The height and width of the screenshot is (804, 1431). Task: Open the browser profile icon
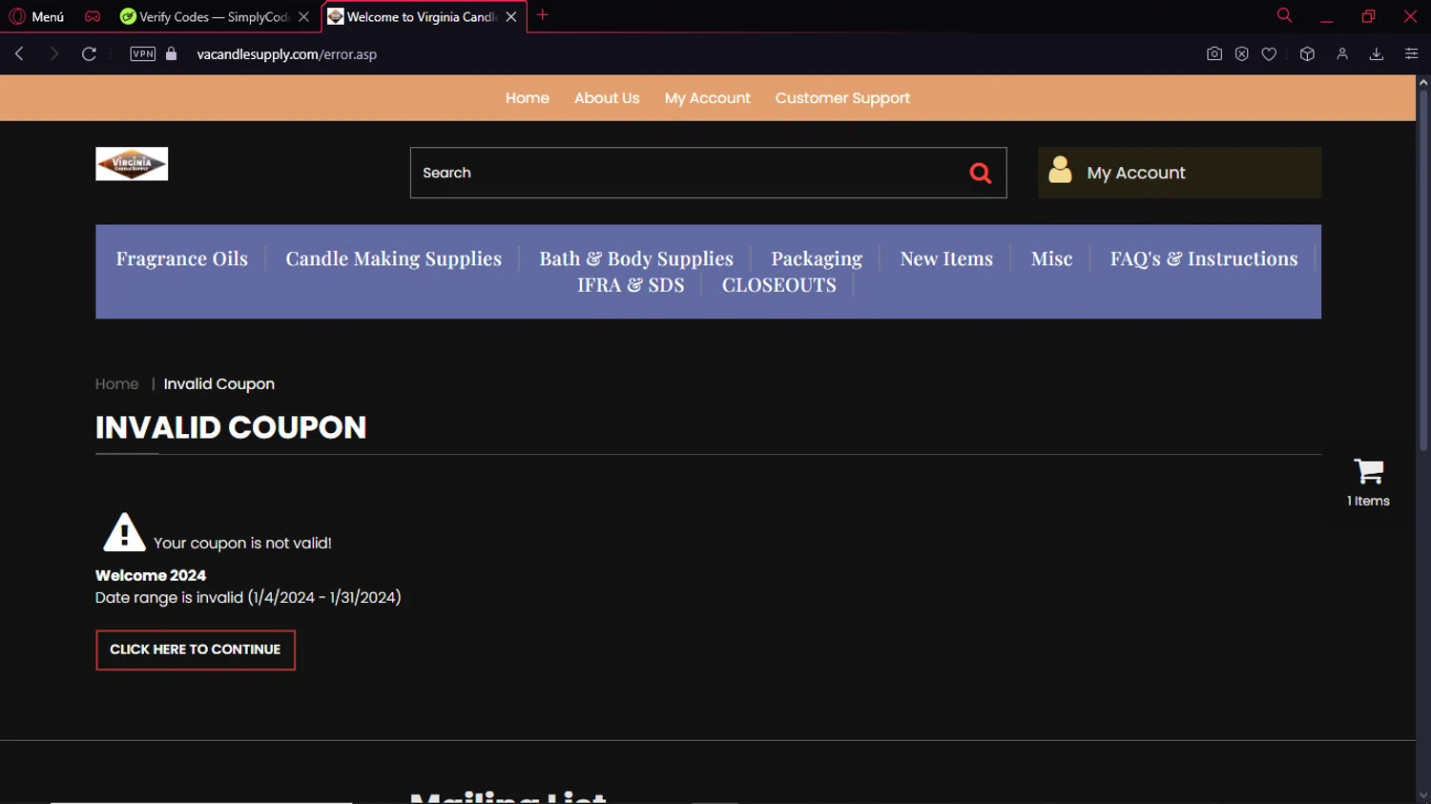(1342, 54)
